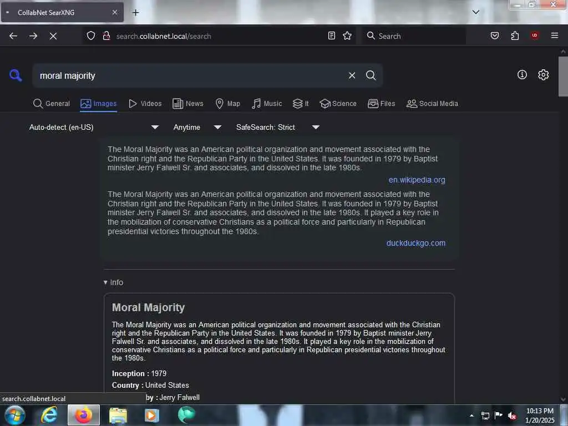Click the SearXNG magnifier logo
This screenshot has width=568, height=426.
click(x=16, y=75)
